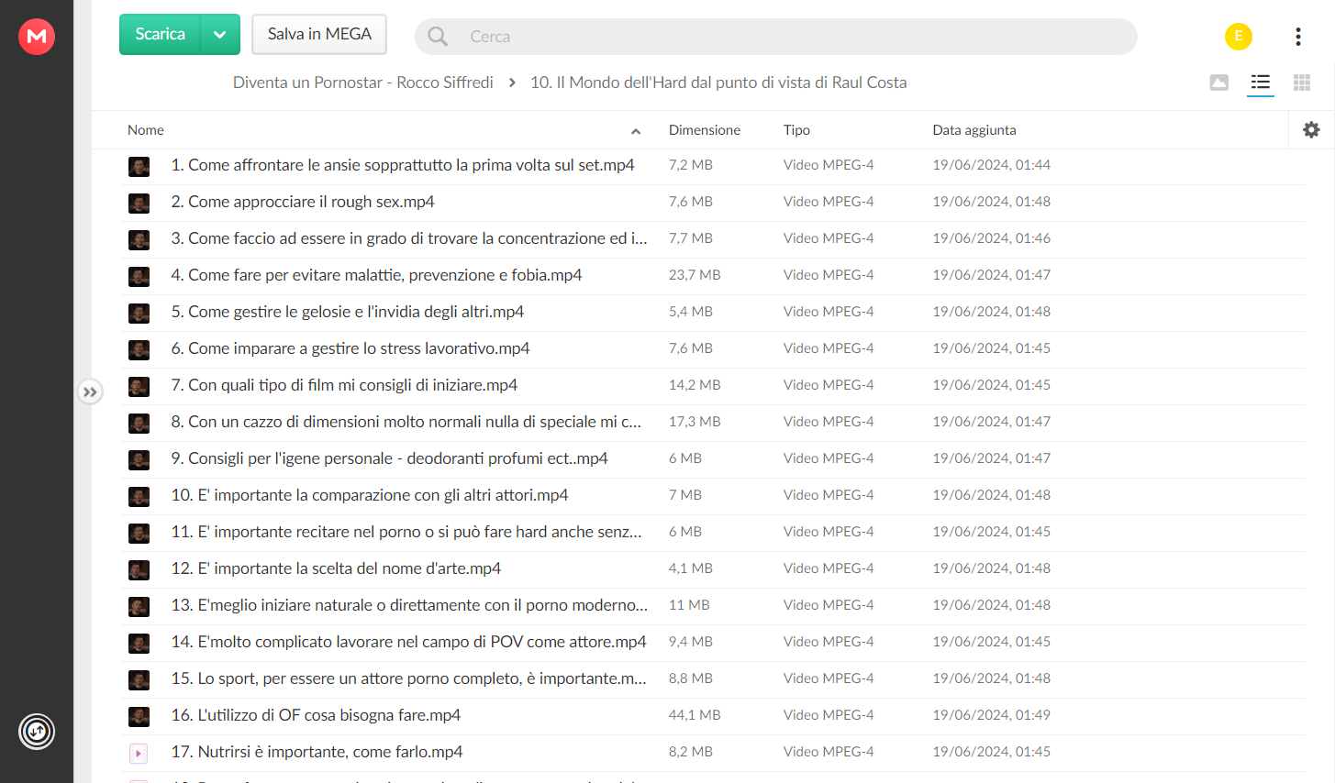This screenshot has width=1335, height=783.
Task: Select file 17. Nutrirsi è importante thumbnail
Action: pos(139,754)
